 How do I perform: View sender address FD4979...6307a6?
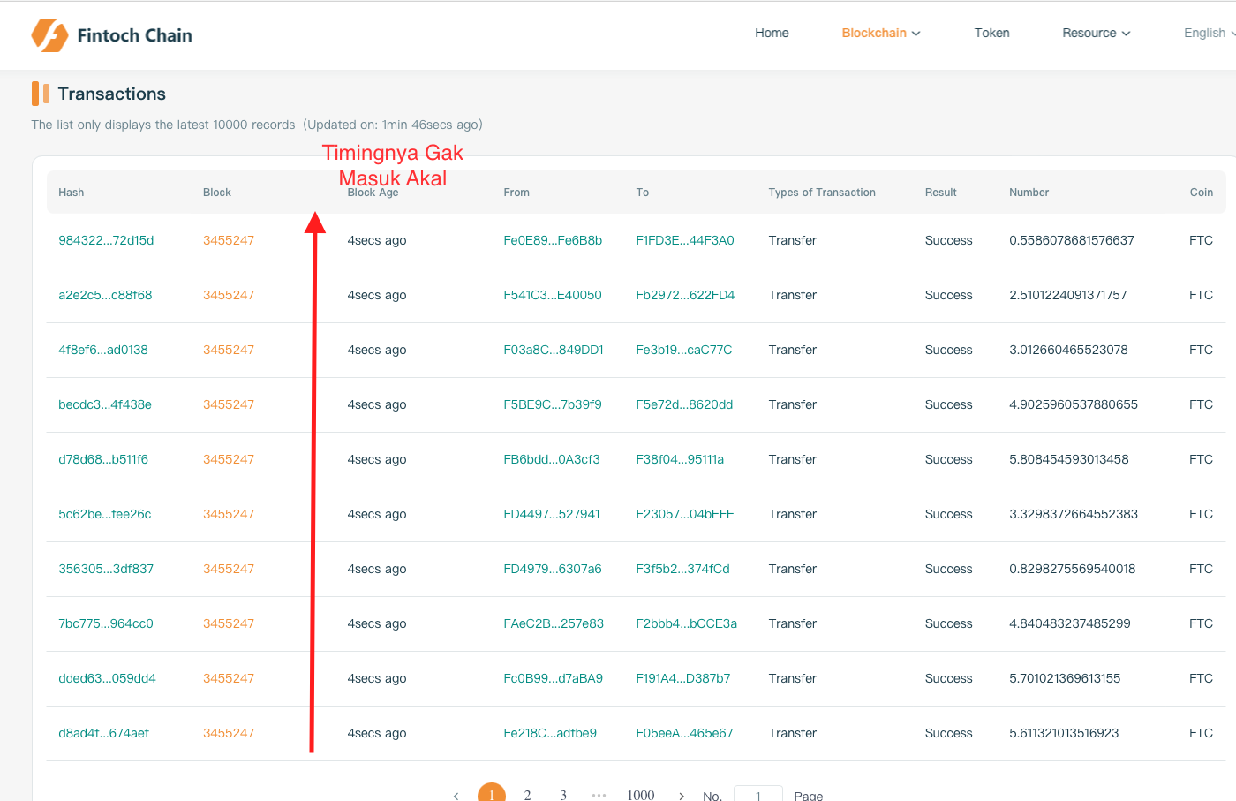point(553,569)
